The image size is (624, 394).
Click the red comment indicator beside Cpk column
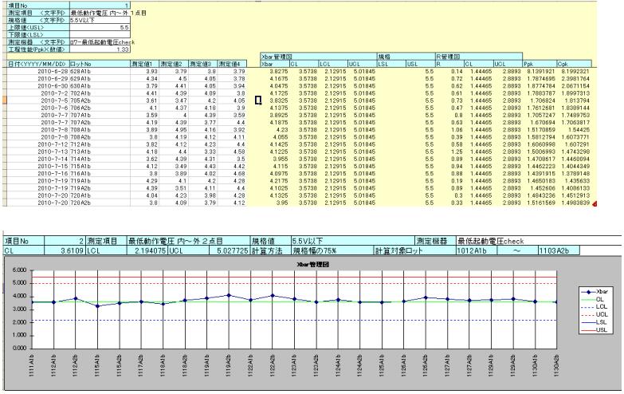point(619,204)
